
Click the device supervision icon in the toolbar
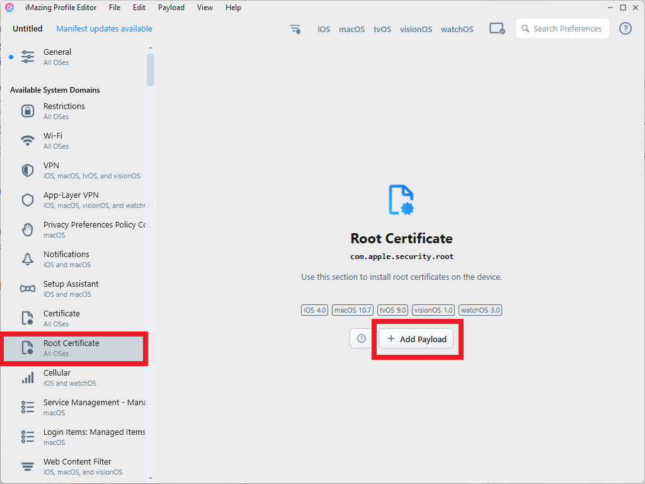[x=497, y=29]
